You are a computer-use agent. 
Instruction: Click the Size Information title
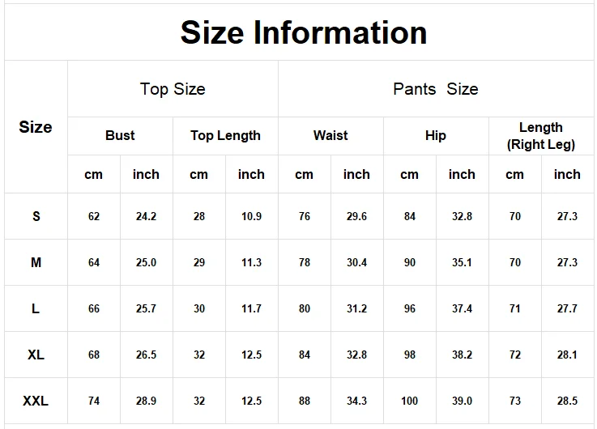[x=304, y=32]
